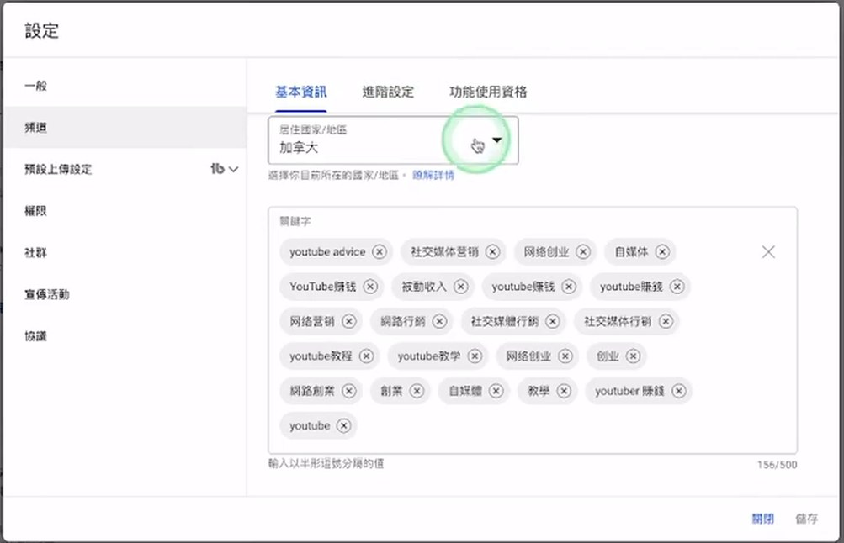Select 一般 in the settings sidebar
Screen dimensions: 844x543
125,86
